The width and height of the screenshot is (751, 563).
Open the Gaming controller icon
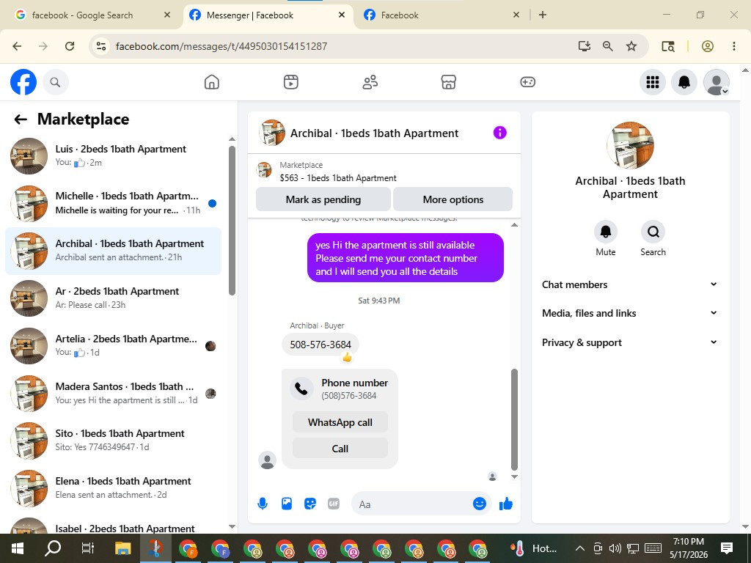pos(527,82)
